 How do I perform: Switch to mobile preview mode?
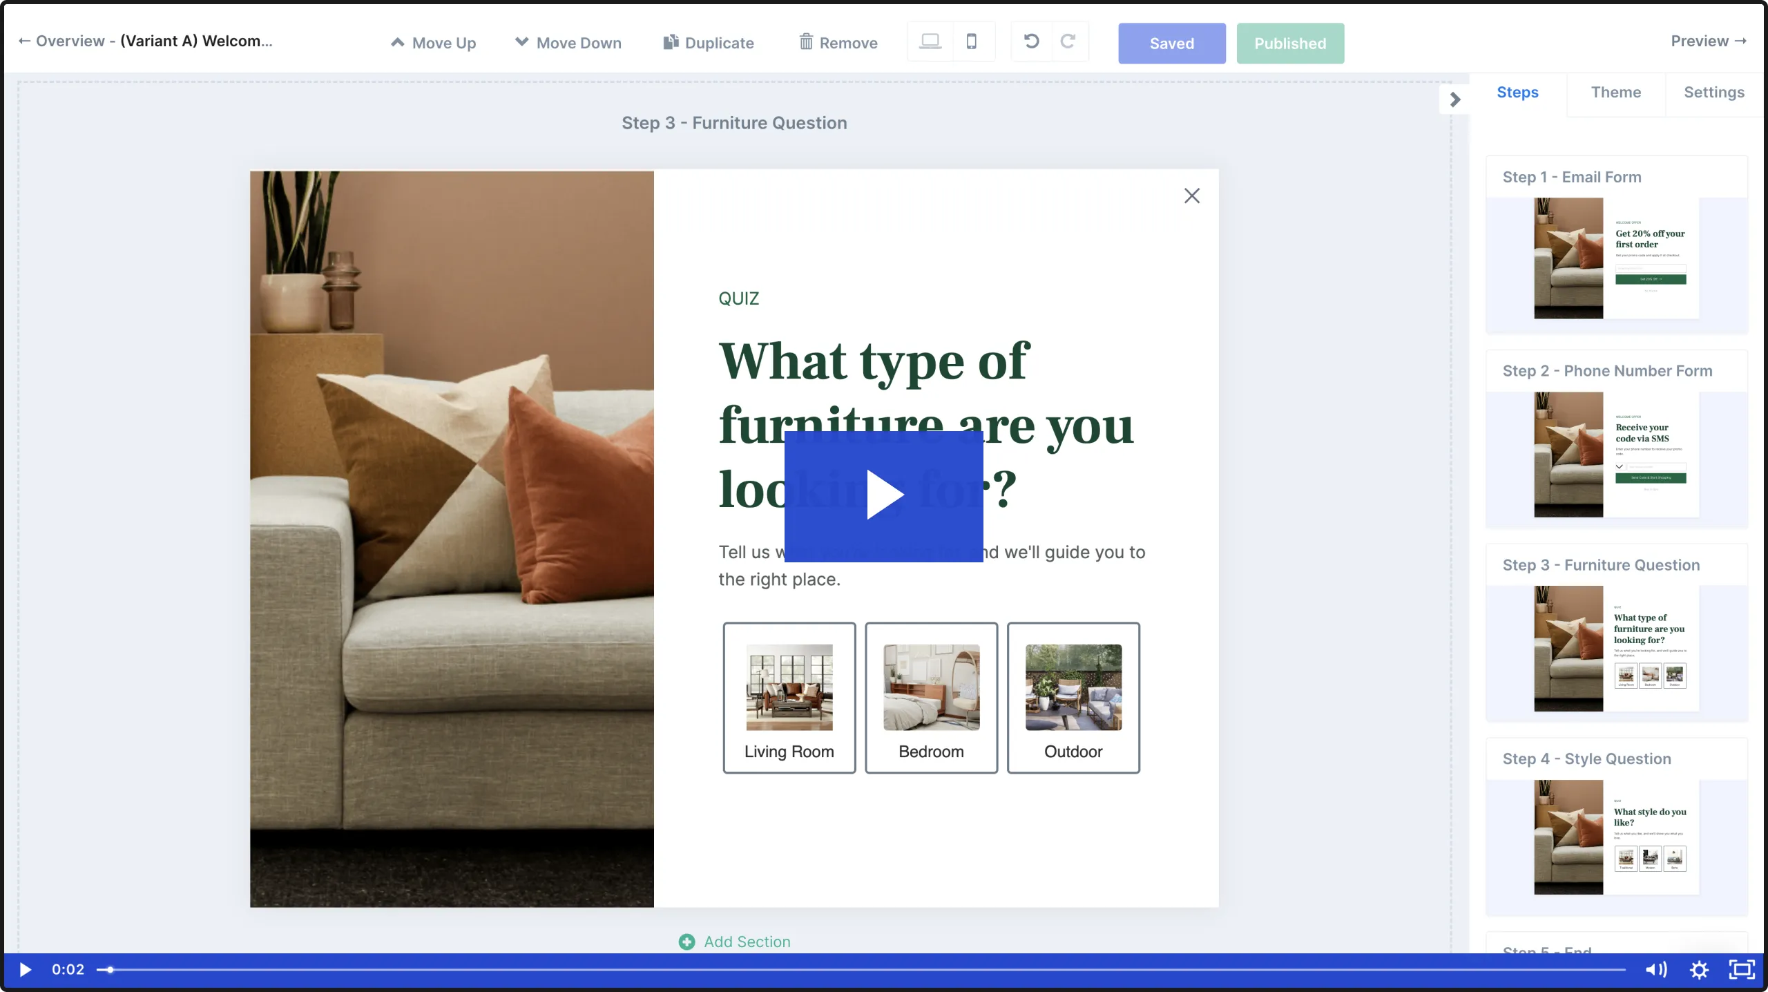point(972,41)
